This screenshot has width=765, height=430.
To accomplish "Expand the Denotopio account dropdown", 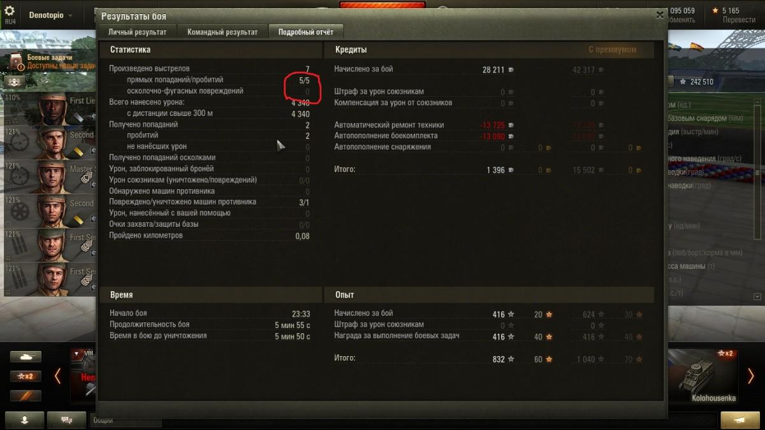I will point(51,15).
